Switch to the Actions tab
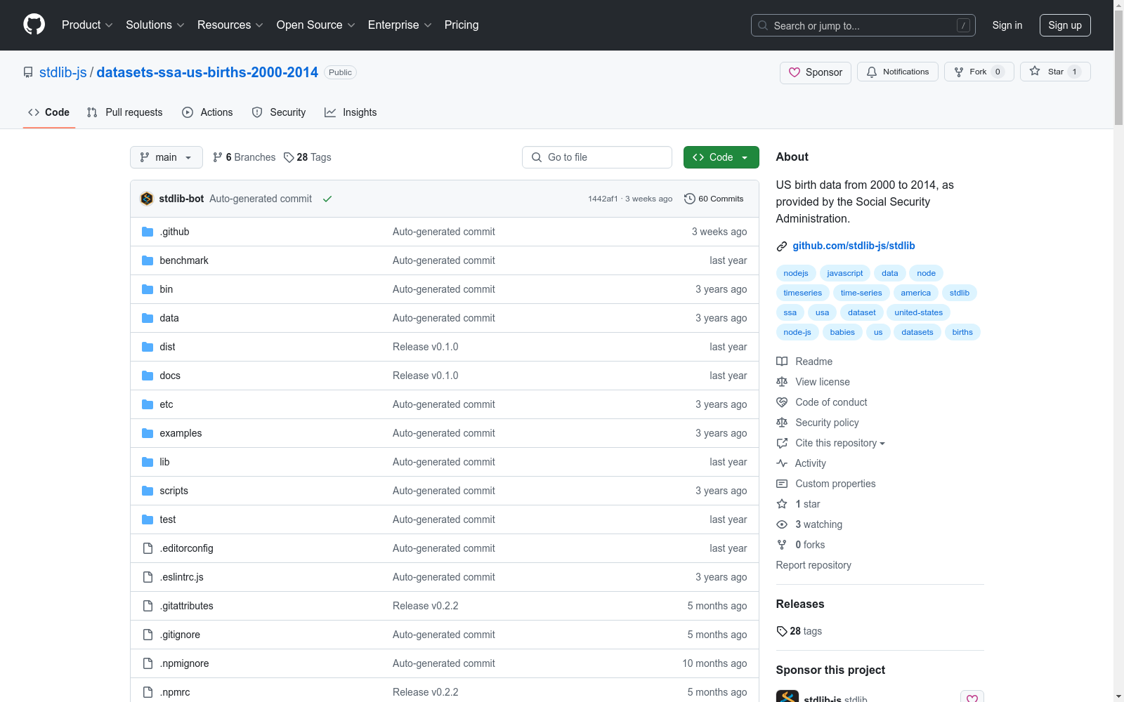 click(x=207, y=112)
